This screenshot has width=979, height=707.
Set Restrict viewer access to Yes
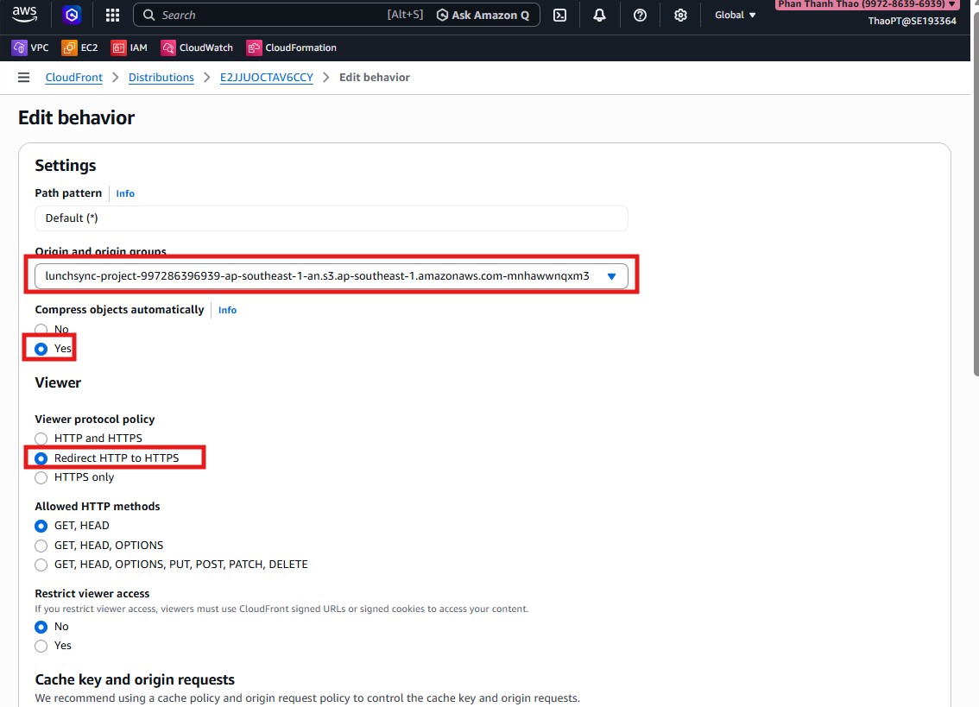pyautogui.click(x=41, y=646)
